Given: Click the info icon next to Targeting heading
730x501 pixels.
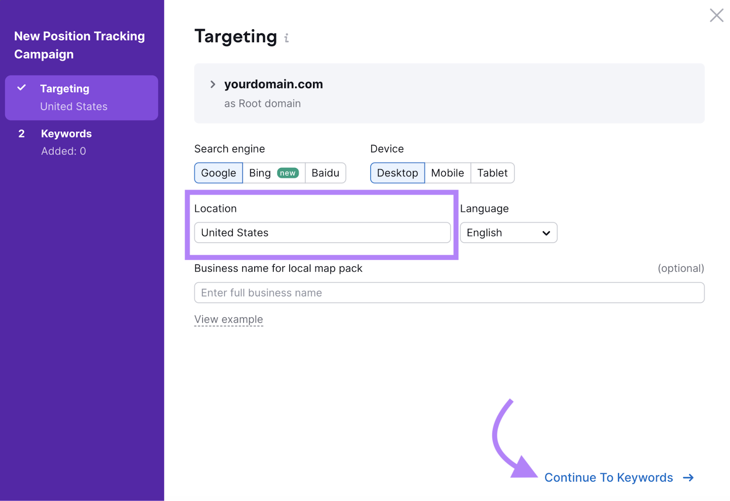Looking at the screenshot, I should tap(287, 38).
